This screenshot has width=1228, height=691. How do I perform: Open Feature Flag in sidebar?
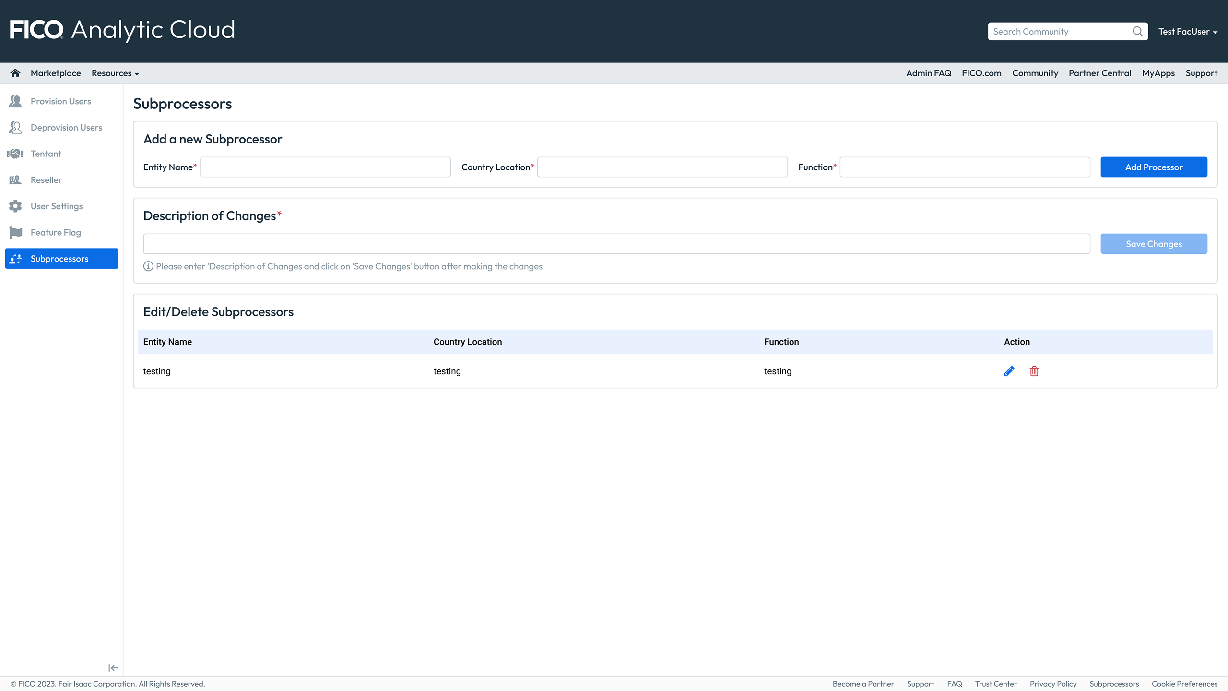[x=56, y=233]
